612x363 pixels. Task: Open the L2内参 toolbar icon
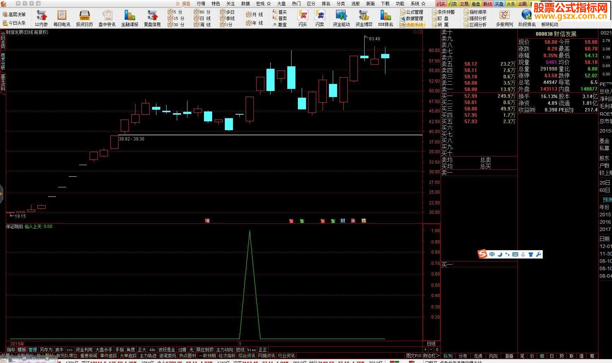(41, 16)
